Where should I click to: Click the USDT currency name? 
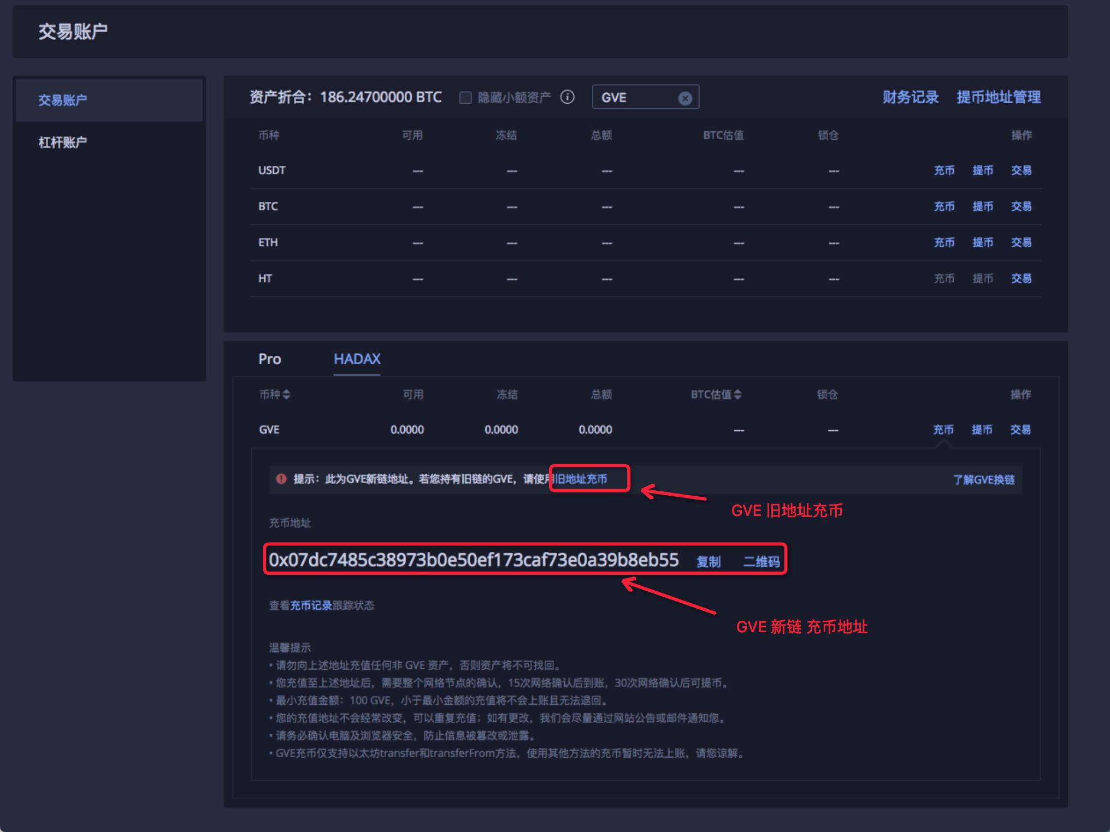point(271,170)
